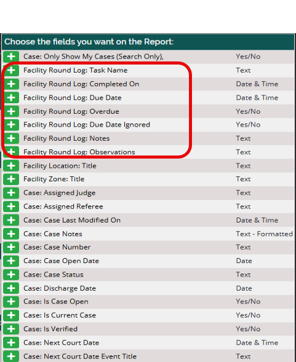Select 'Case: Assigned Judge' label
296x362 pixels.
pyautogui.click(x=60, y=193)
